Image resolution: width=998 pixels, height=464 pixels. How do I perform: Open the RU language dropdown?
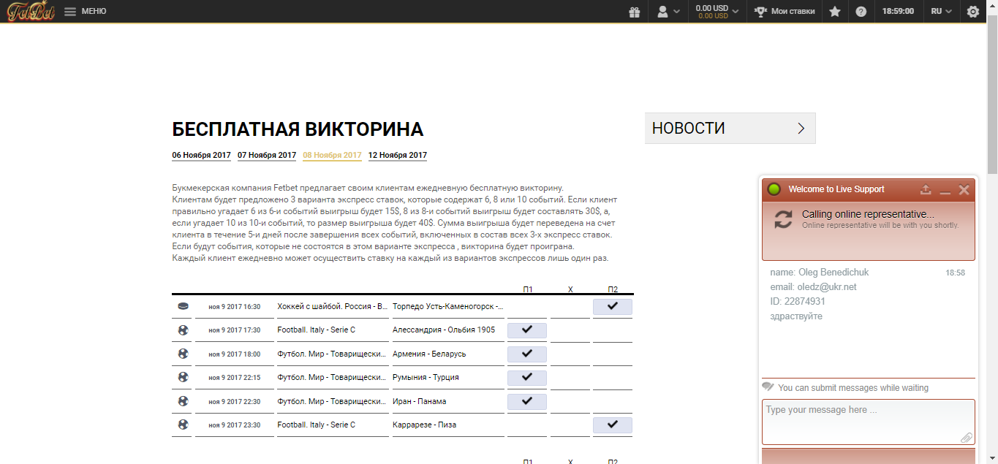(x=942, y=12)
